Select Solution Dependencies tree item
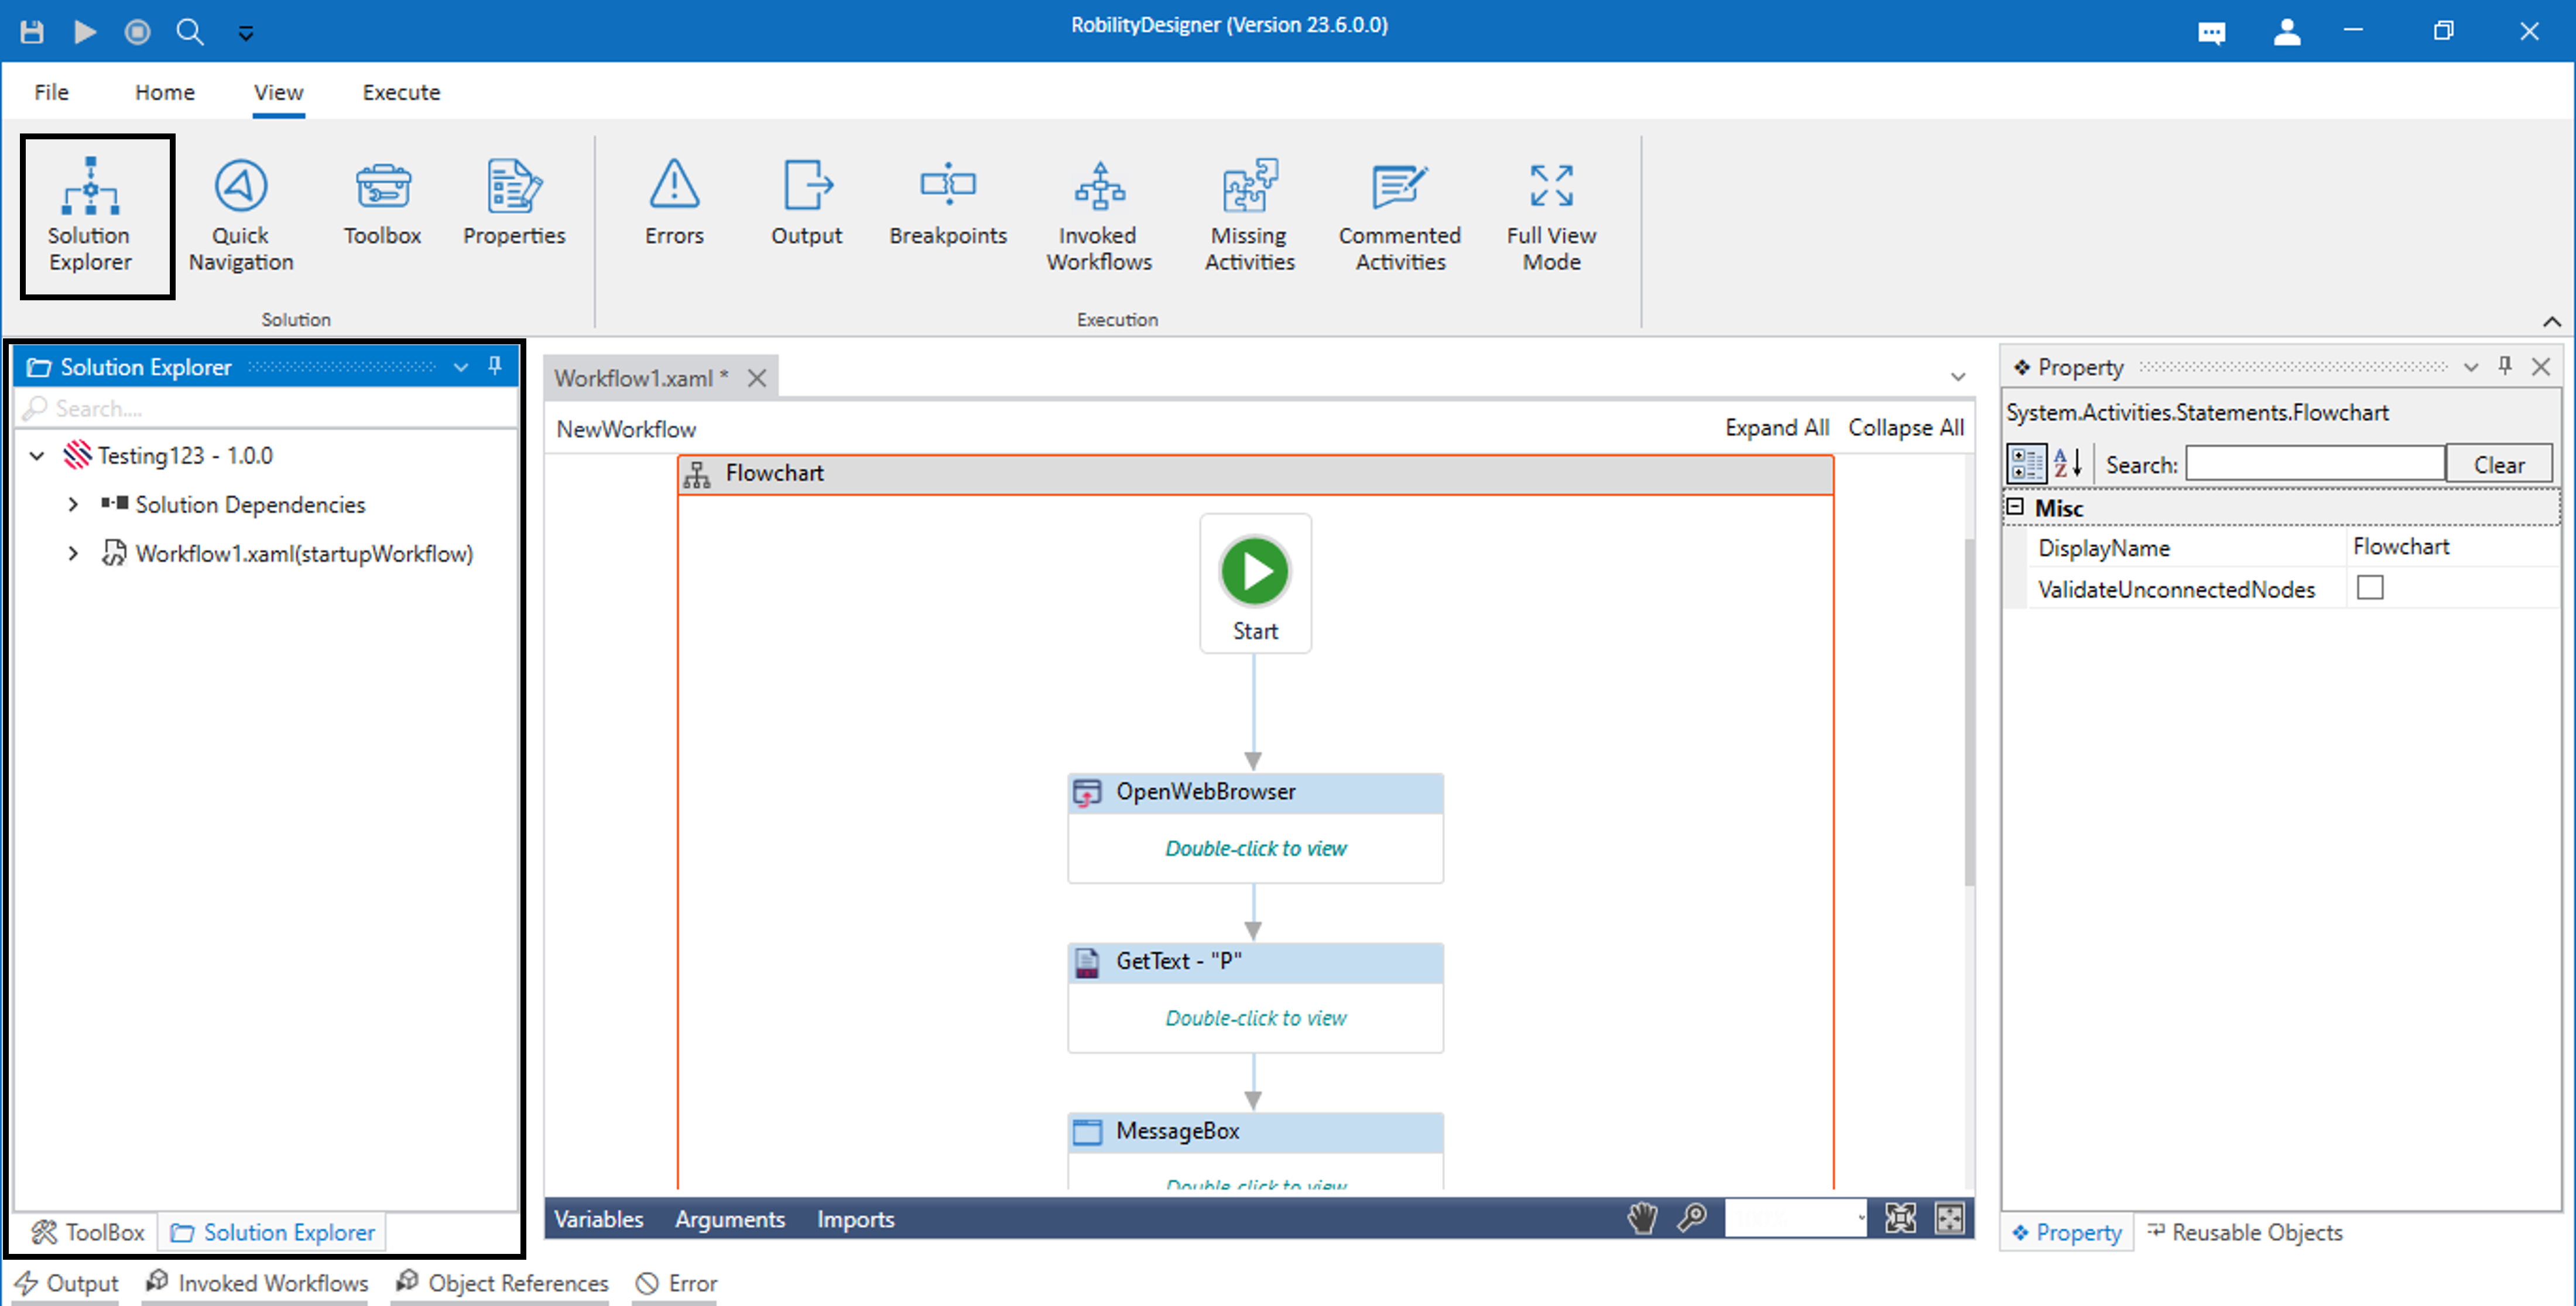 (x=250, y=505)
